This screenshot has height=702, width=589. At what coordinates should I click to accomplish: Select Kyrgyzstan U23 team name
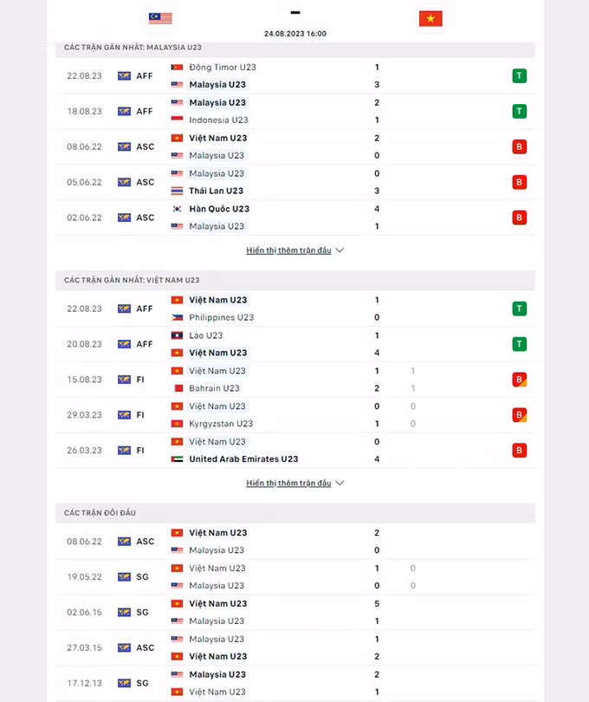coord(221,424)
